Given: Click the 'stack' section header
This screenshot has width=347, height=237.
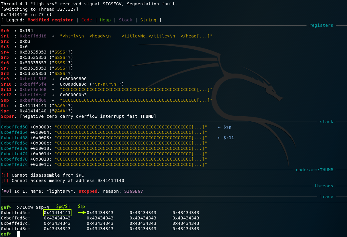Looking at the screenshot, I should point(326,122).
